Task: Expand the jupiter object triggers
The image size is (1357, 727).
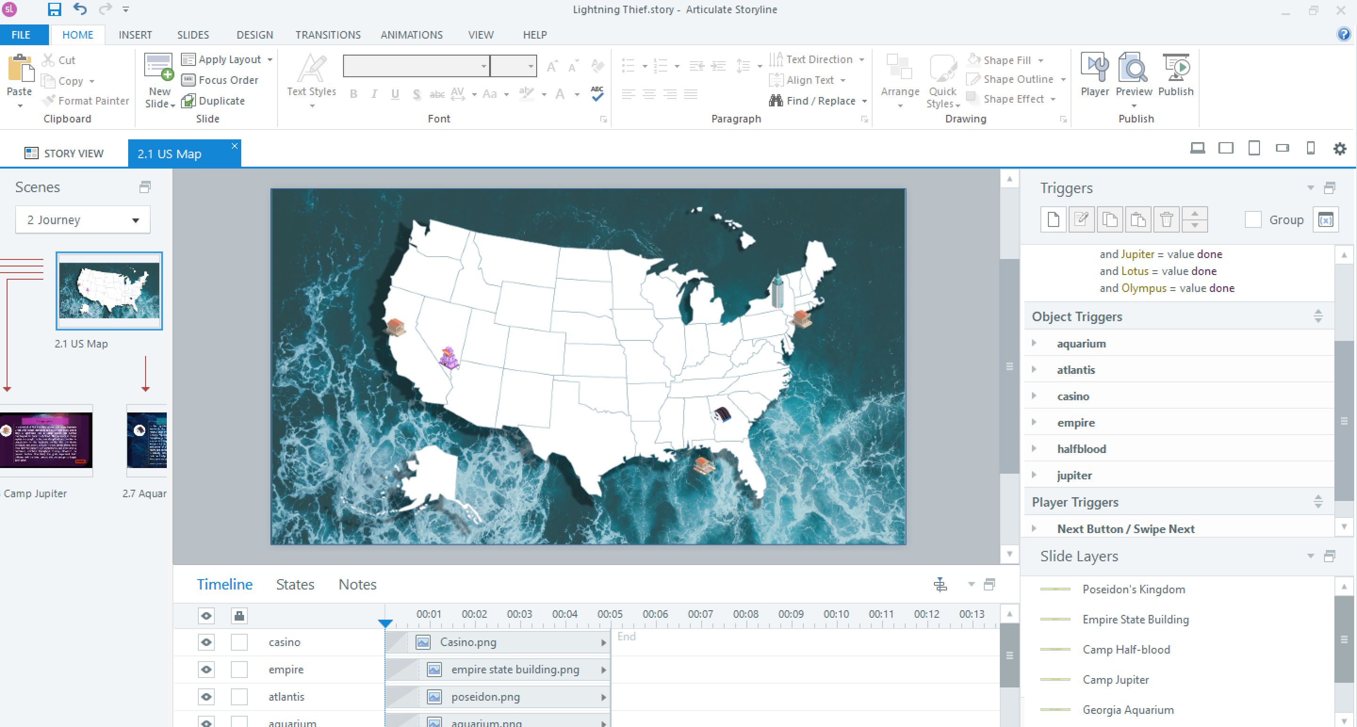Action: point(1034,475)
